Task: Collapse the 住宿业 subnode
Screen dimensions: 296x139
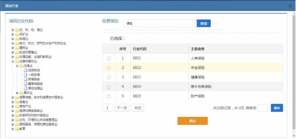Action: 17,66
